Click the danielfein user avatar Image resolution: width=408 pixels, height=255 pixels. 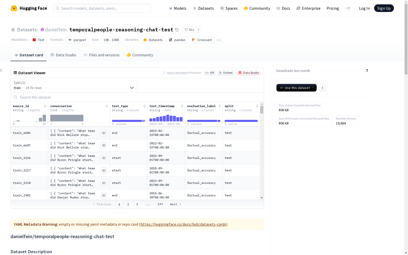pyautogui.click(x=42, y=30)
